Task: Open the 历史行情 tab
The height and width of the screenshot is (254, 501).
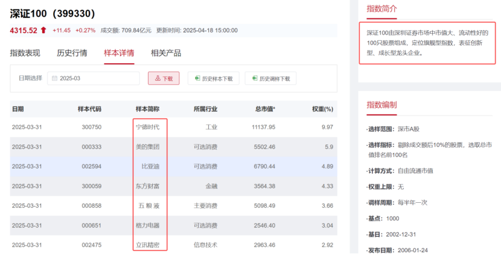Action: (72, 53)
